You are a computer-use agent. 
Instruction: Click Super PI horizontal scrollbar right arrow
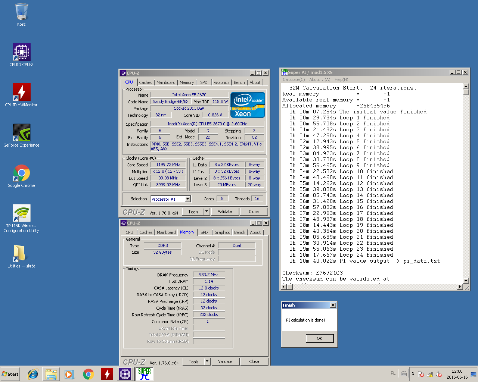click(x=460, y=287)
